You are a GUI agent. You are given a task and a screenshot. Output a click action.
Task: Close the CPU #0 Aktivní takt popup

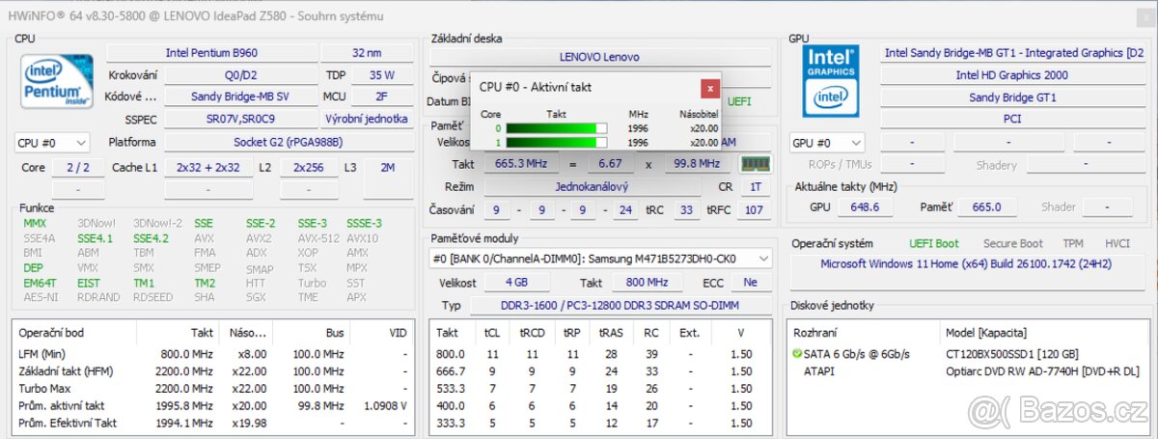pyautogui.click(x=710, y=88)
